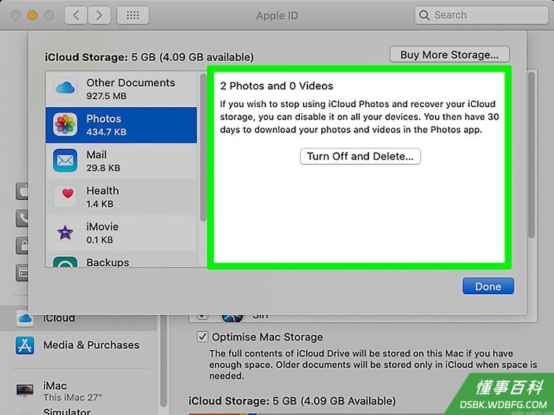Go back with the left arrow button

coord(75,15)
